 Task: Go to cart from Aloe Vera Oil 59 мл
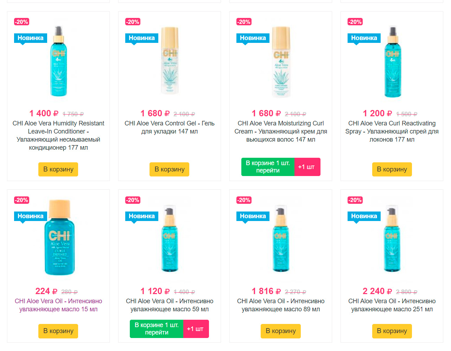pyautogui.click(x=157, y=329)
